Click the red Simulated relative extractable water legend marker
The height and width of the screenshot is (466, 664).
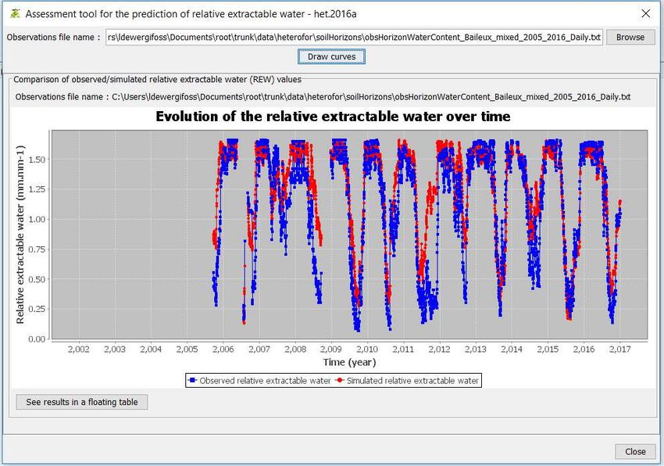(340, 380)
